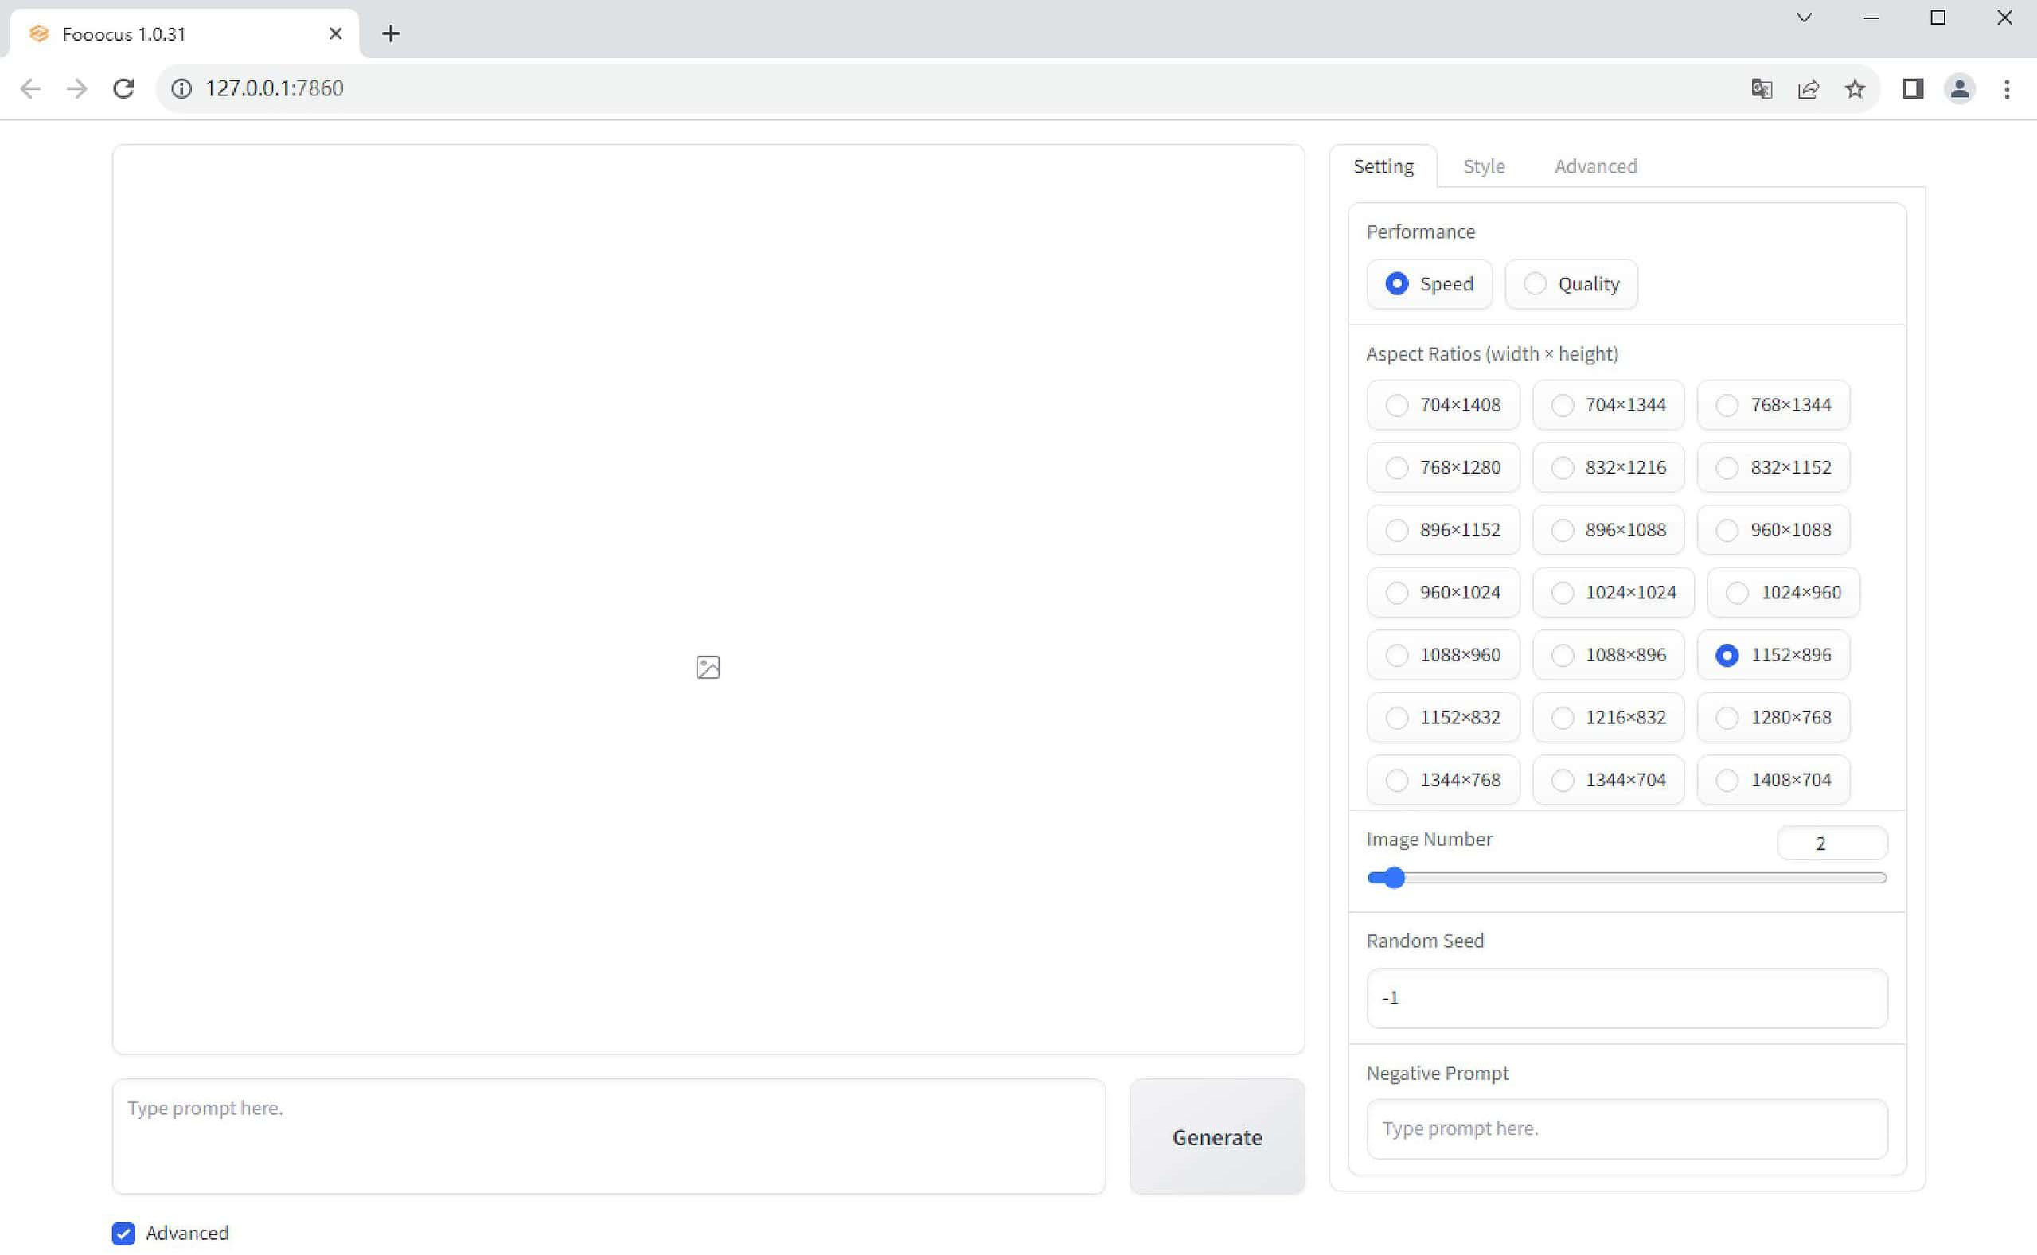The image size is (2037, 1255).
Task: Focus the Negative Prompt field
Action: (x=1627, y=1128)
